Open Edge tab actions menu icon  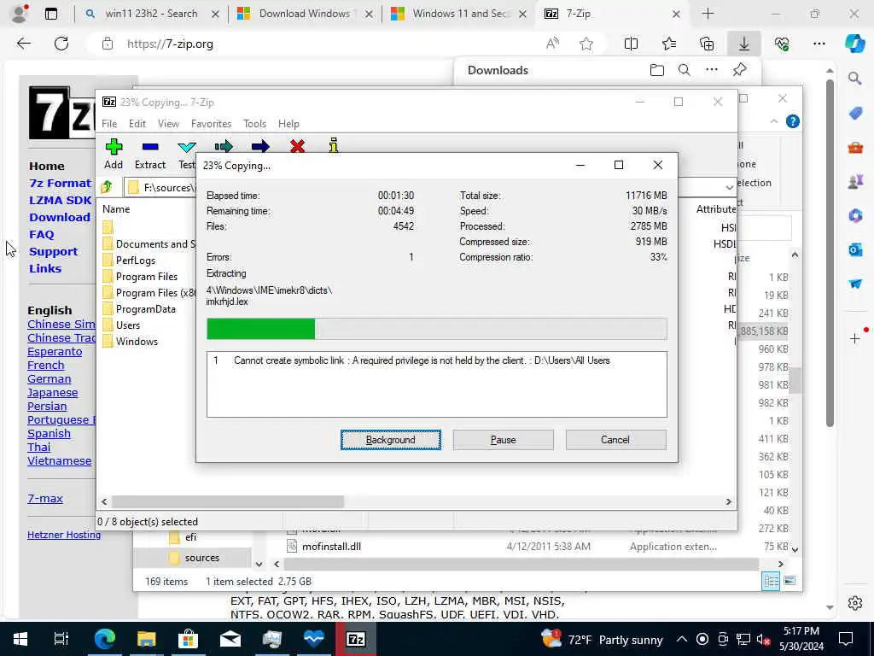[50, 14]
